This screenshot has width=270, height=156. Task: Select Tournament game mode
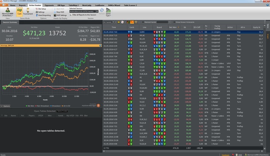click(28, 12)
